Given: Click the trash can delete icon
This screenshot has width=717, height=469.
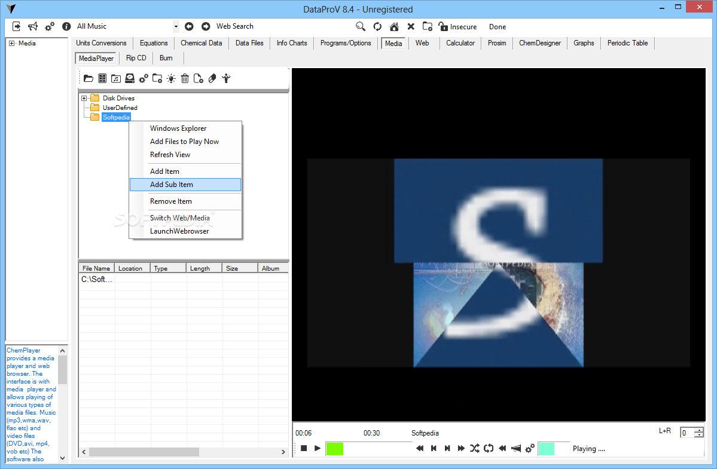Looking at the screenshot, I should 185,78.
